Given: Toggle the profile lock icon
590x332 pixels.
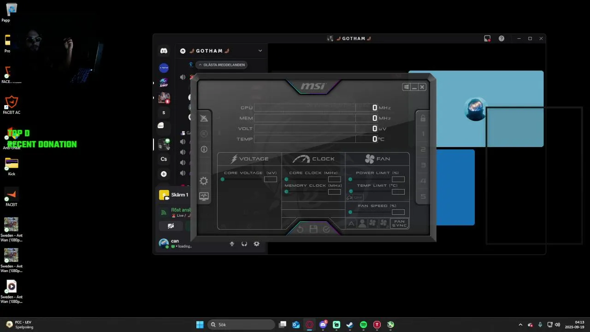Looking at the screenshot, I should click(423, 118).
